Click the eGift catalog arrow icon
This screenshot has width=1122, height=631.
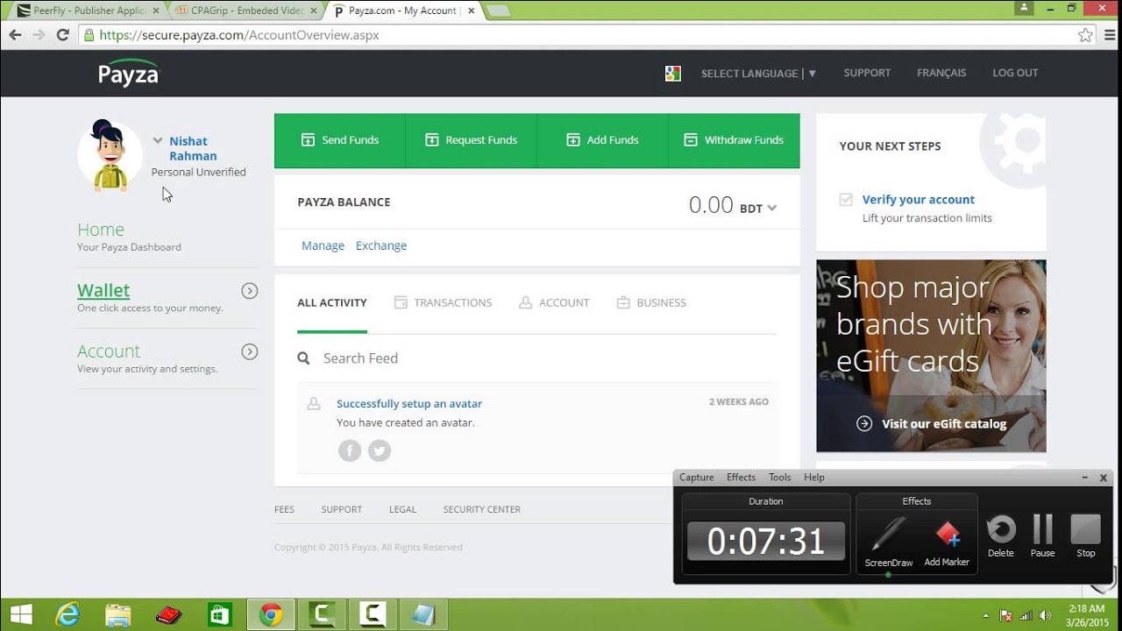tap(864, 423)
